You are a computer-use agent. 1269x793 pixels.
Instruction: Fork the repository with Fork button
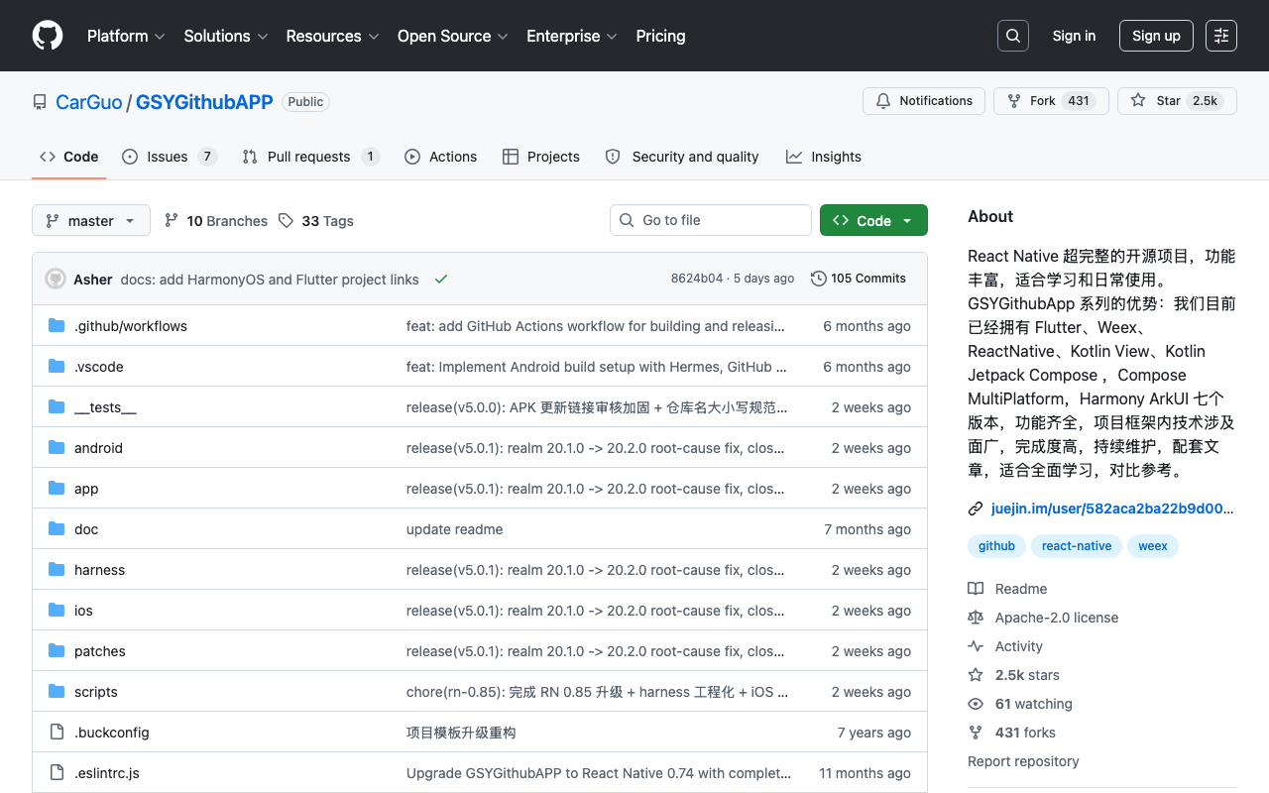click(1051, 101)
